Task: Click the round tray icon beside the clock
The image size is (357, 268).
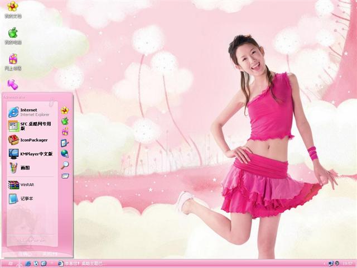Action: [337, 263]
